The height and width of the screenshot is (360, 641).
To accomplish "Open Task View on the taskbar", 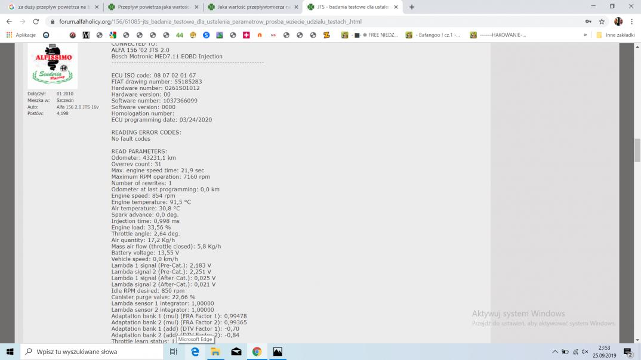I will pyautogui.click(x=173, y=352).
